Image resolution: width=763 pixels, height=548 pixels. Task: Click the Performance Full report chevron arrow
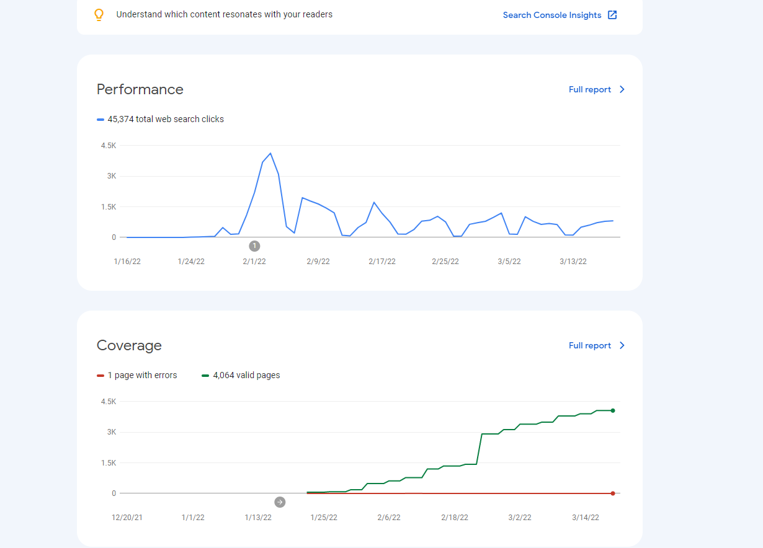click(622, 89)
